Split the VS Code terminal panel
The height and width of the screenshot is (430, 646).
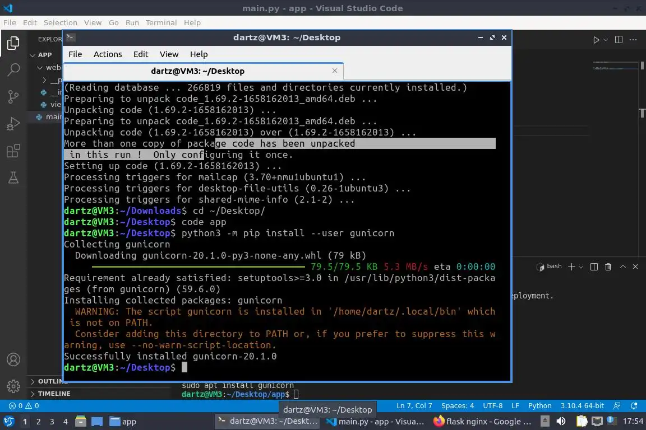tap(594, 267)
